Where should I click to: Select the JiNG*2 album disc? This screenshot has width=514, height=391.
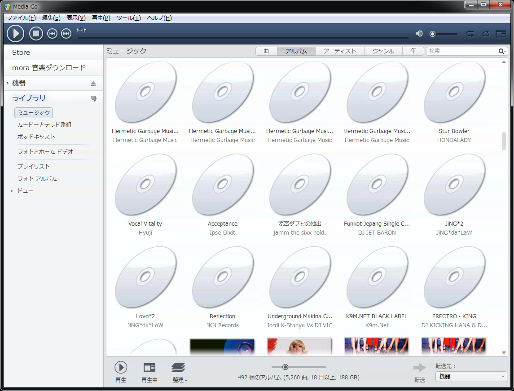(x=454, y=185)
